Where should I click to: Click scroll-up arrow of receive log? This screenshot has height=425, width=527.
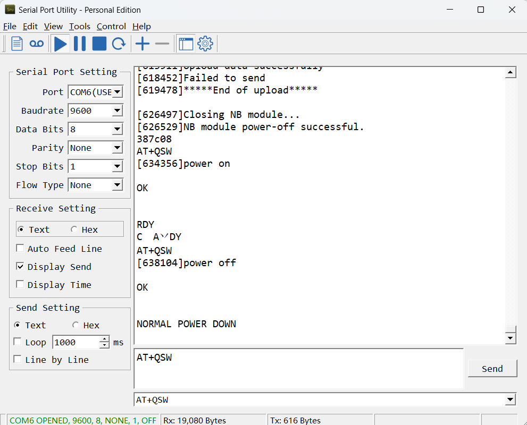(511, 72)
